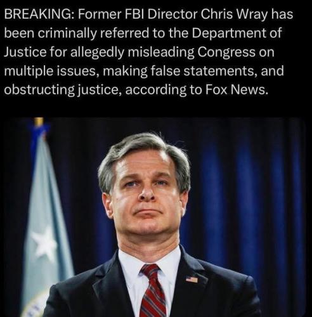Image resolution: width=312 pixels, height=317 pixels.
Task: Click the word BREAKING in the post
Action: click(39, 15)
